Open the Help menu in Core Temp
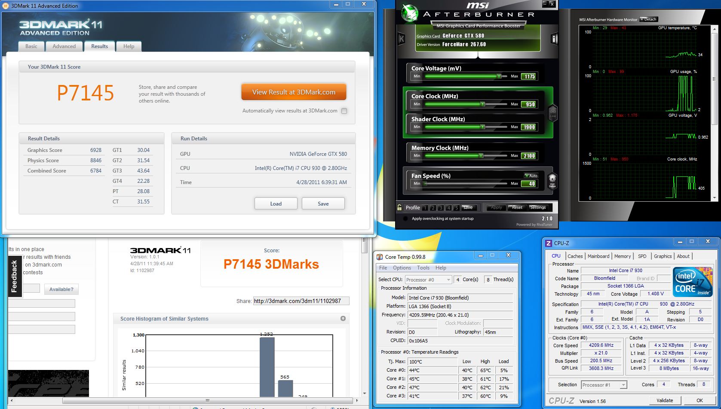721x409 pixels. (x=441, y=268)
